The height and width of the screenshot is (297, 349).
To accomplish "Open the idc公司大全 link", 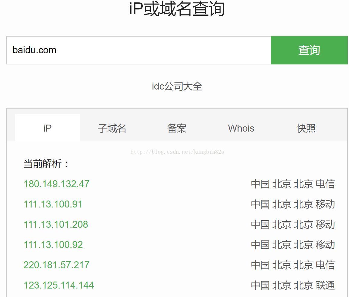I will tap(177, 86).
